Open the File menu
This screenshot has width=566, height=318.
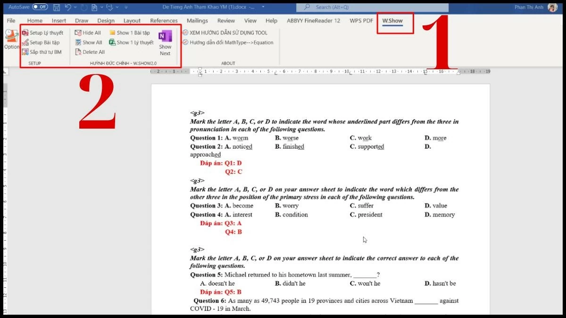pyautogui.click(x=11, y=21)
